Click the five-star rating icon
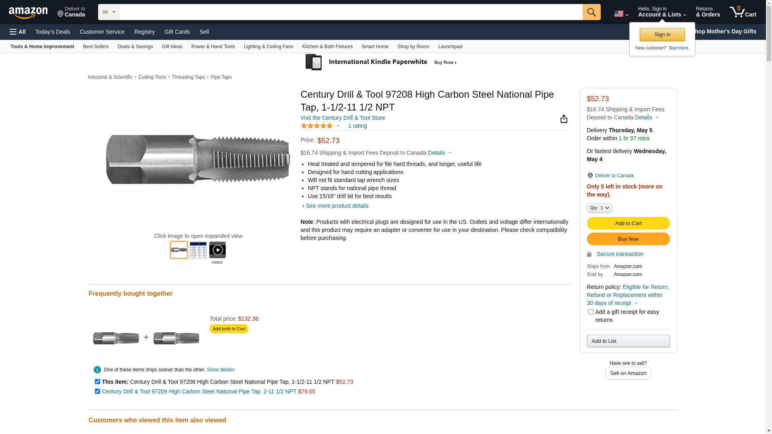This screenshot has width=772, height=434. (317, 126)
